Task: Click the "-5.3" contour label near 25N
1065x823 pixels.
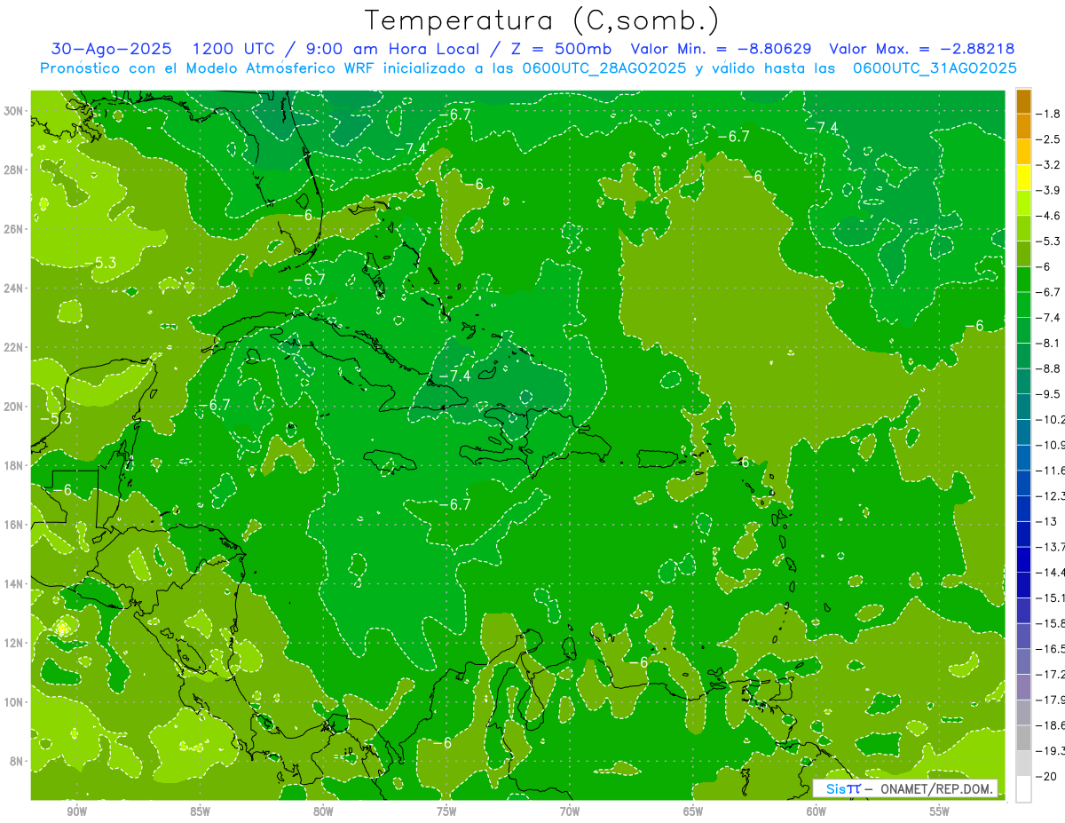Action: coord(101,263)
